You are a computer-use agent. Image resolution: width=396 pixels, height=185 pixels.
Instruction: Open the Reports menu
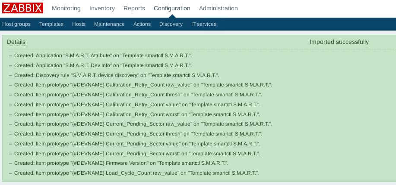tap(134, 8)
